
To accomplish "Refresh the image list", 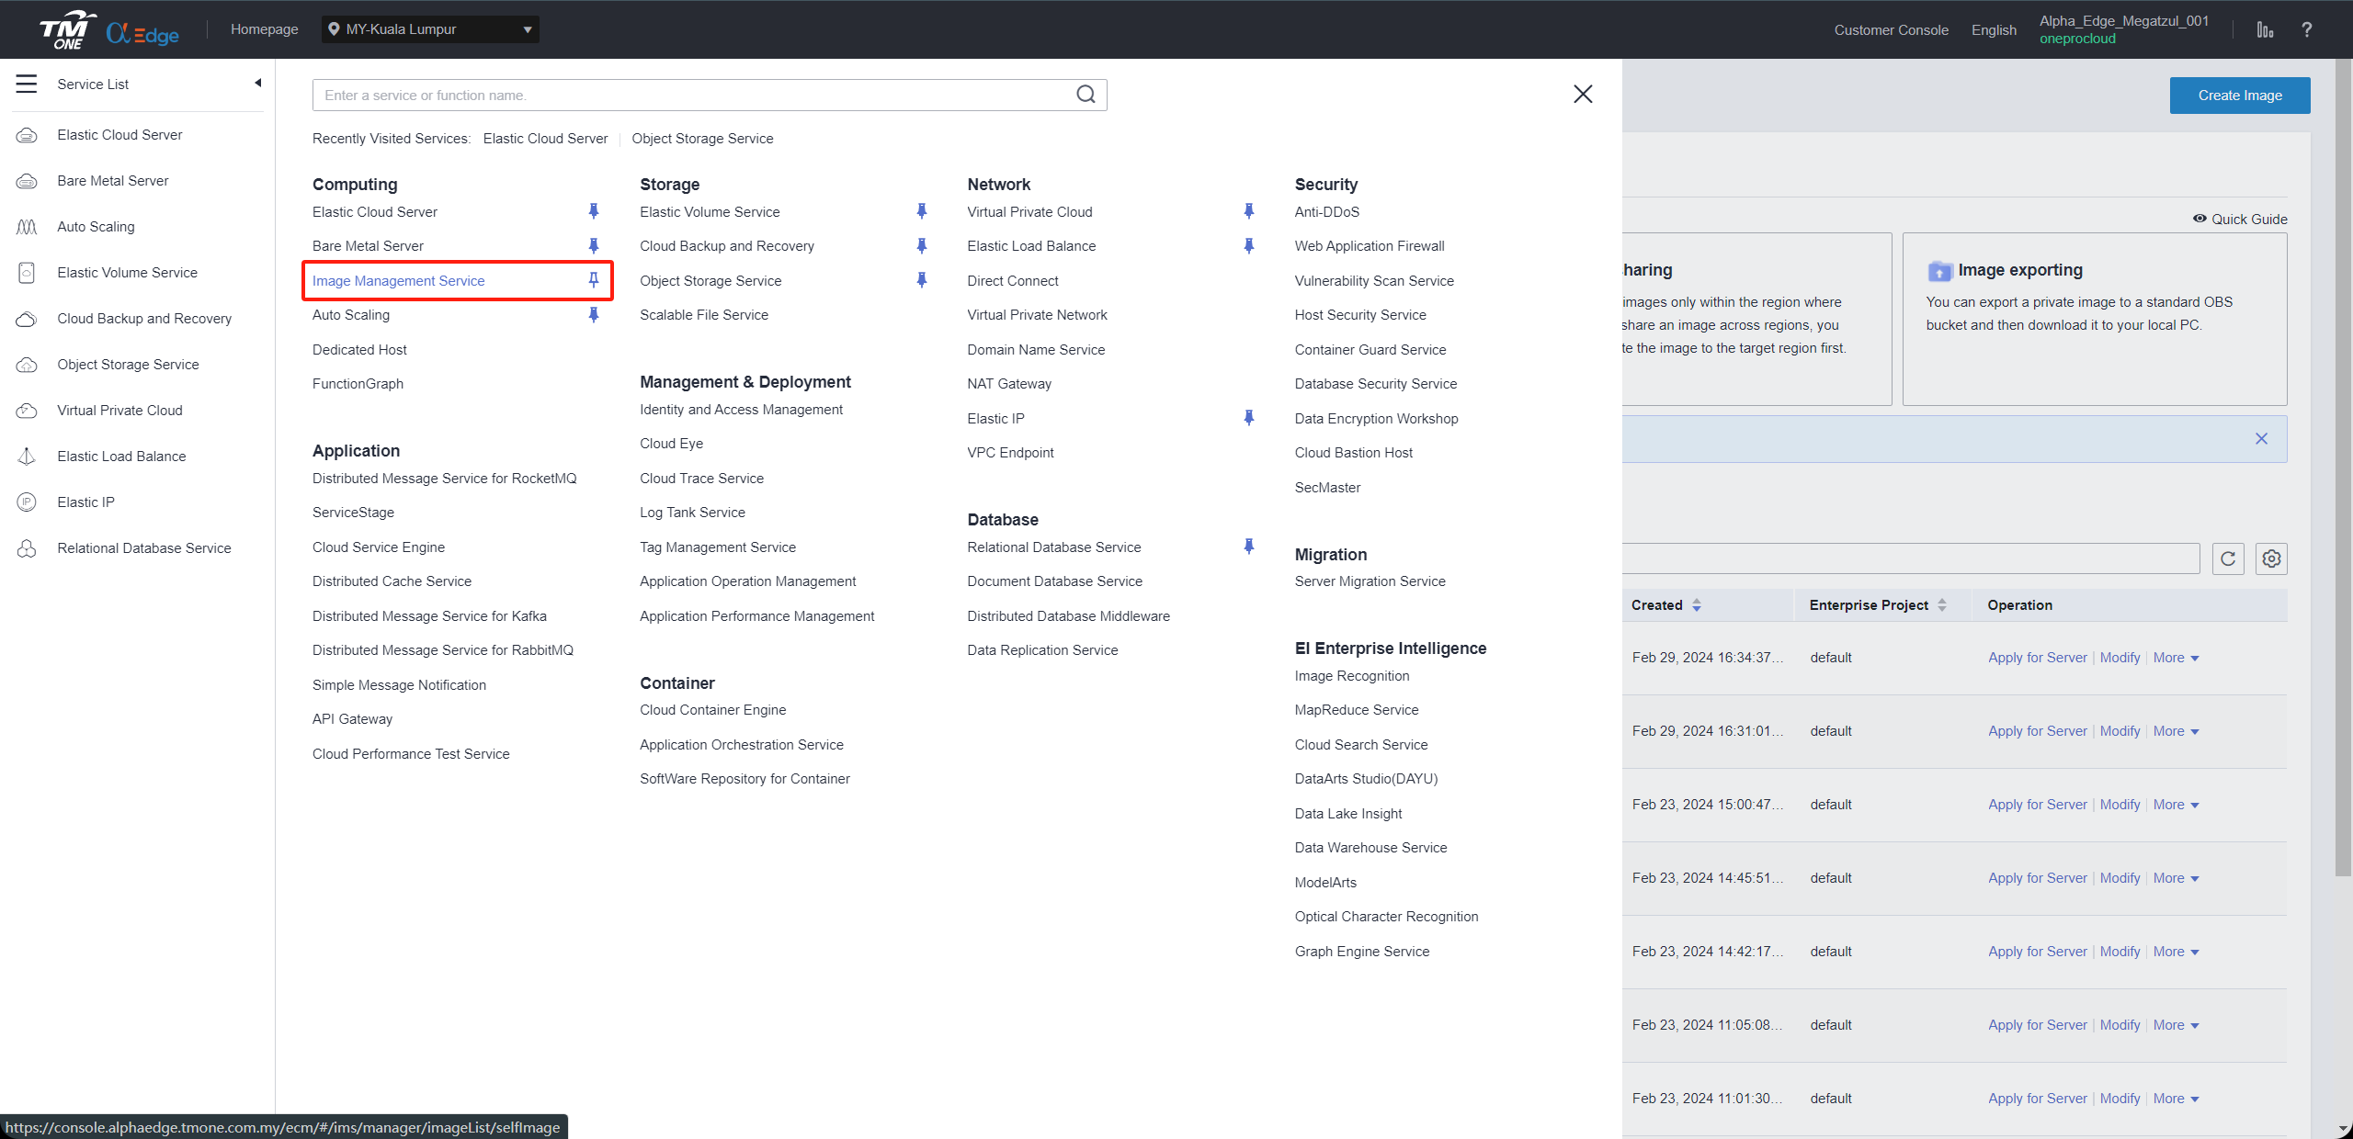I will click(2228, 558).
